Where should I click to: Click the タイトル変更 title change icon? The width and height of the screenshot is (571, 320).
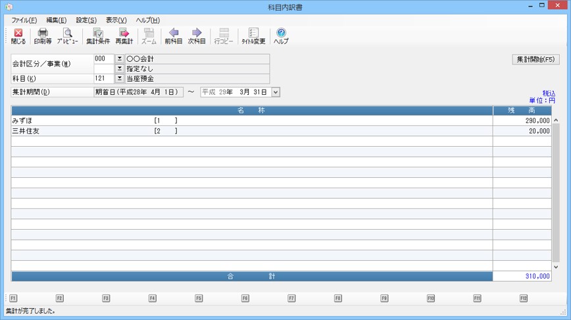[253, 36]
